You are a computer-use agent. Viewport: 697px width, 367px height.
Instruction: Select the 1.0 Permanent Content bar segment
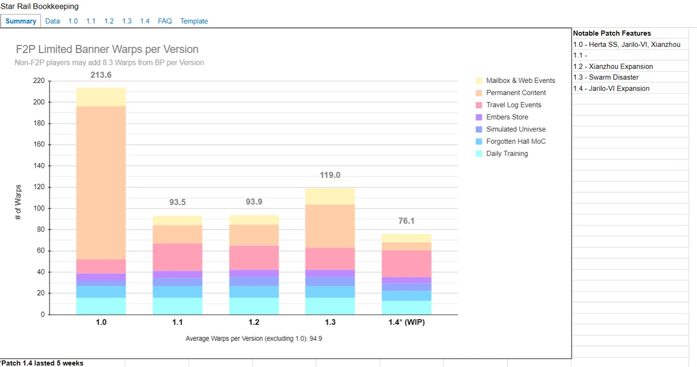click(101, 183)
